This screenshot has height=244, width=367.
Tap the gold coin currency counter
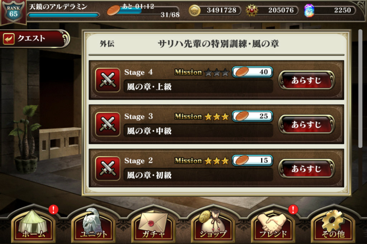(x=215, y=10)
